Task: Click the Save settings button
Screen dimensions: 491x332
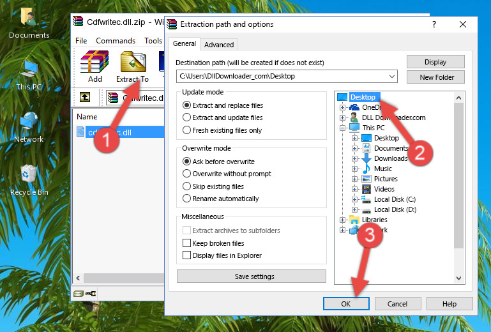Action: click(252, 276)
